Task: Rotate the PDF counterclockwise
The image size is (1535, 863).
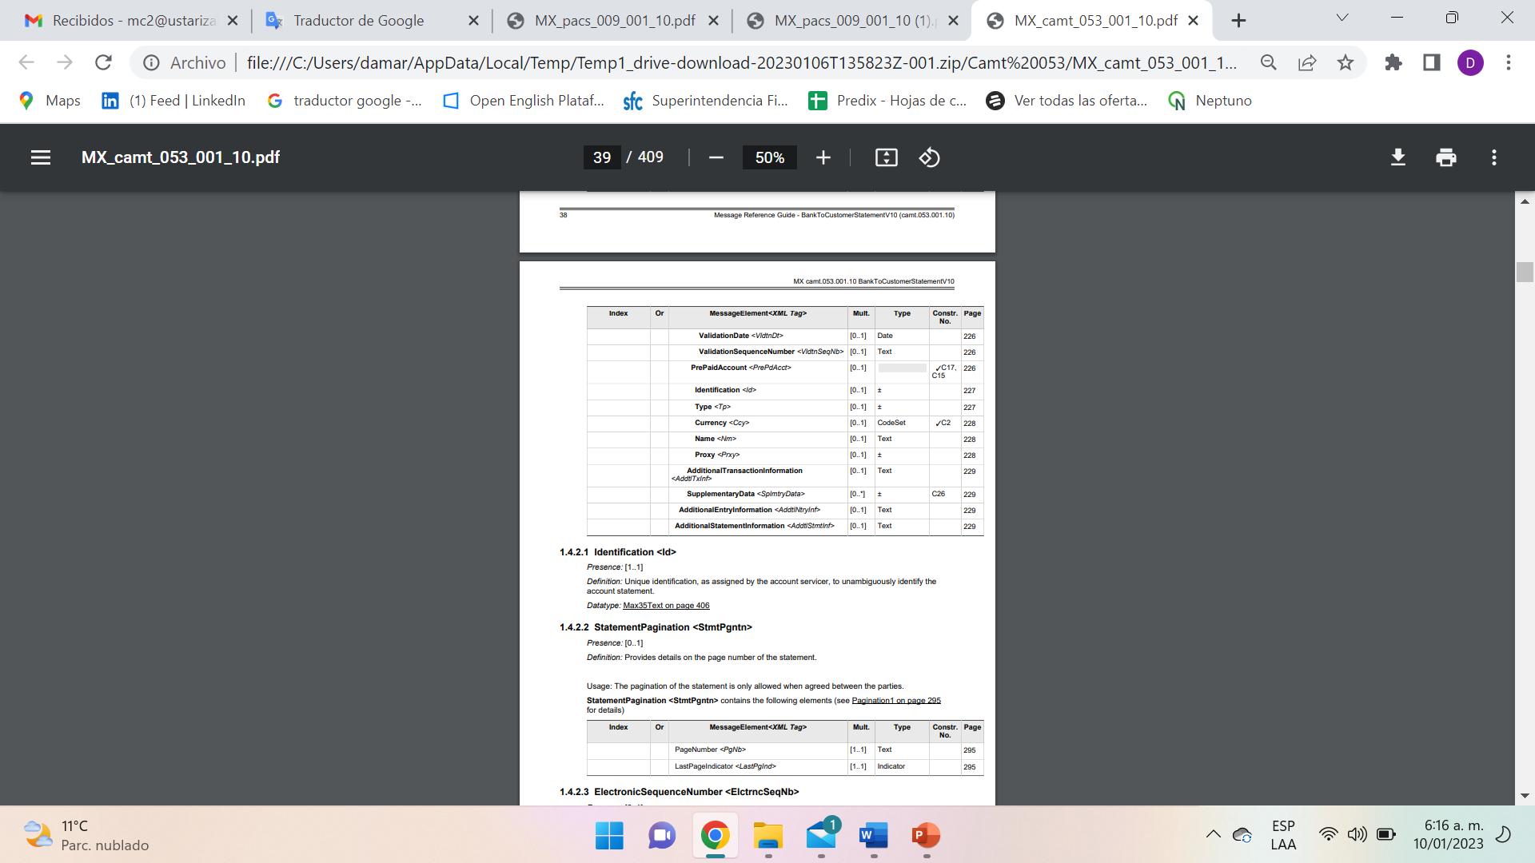Action: click(x=929, y=157)
